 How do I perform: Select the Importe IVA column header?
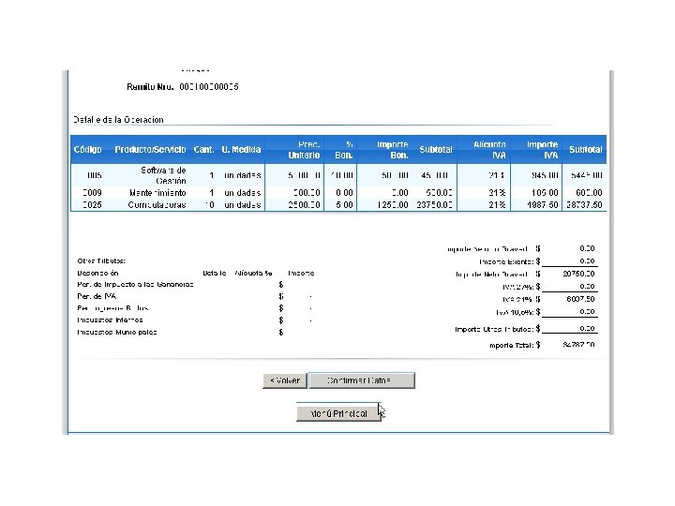(543, 150)
